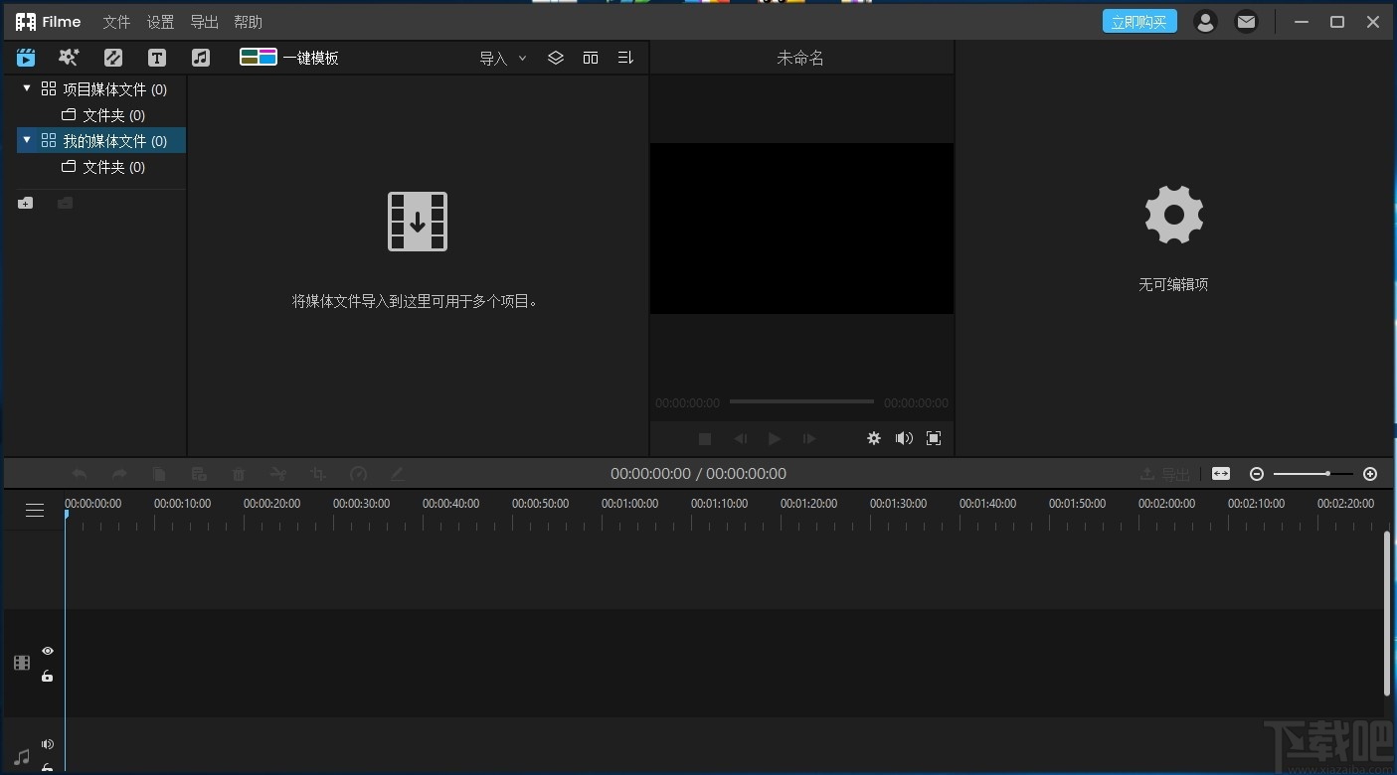This screenshot has height=775, width=1397.
Task: Collapse the 我的媒体文件 tree node
Action: tap(27, 140)
